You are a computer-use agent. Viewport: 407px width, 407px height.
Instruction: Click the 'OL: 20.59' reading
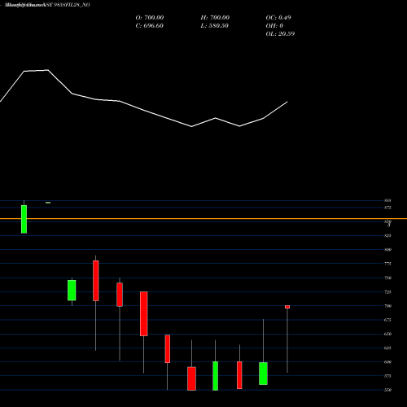[x=280, y=34]
